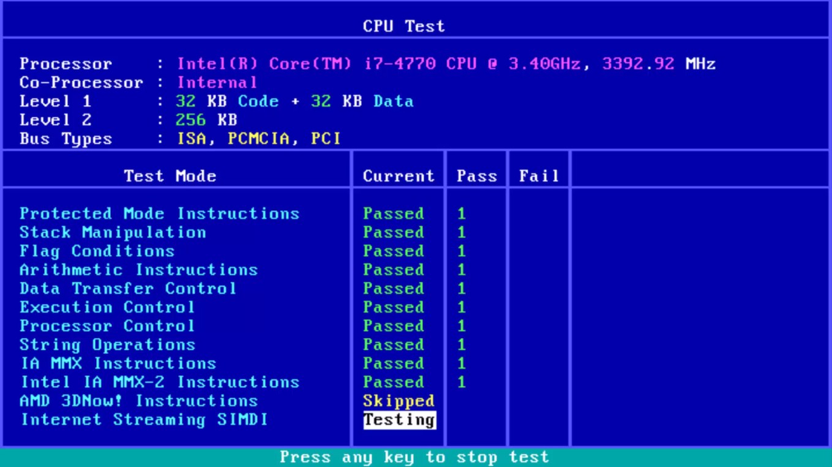The width and height of the screenshot is (832, 467).
Task: Click the Level 1 cache value line
Action: (294, 101)
